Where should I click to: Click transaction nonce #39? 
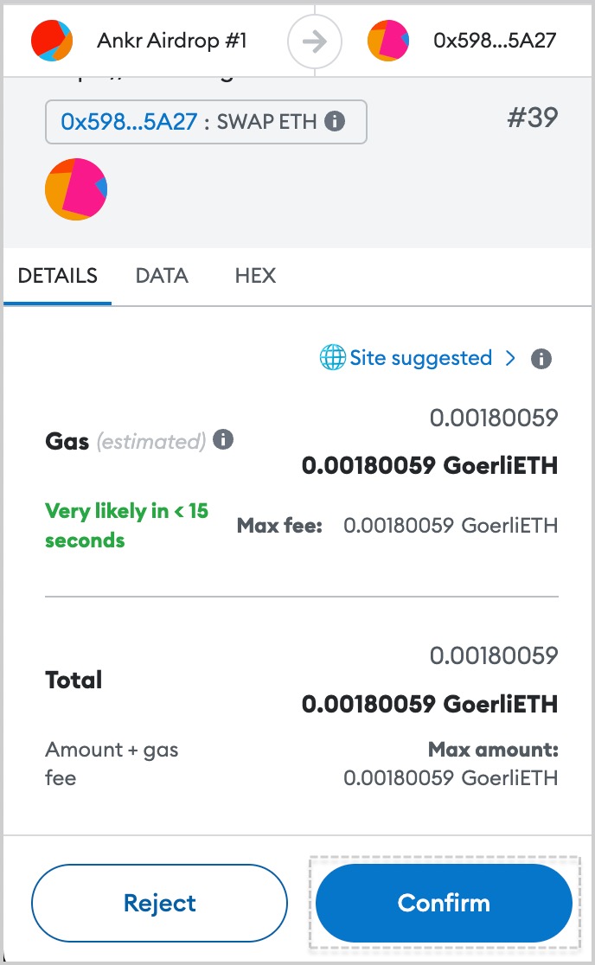[x=532, y=117]
